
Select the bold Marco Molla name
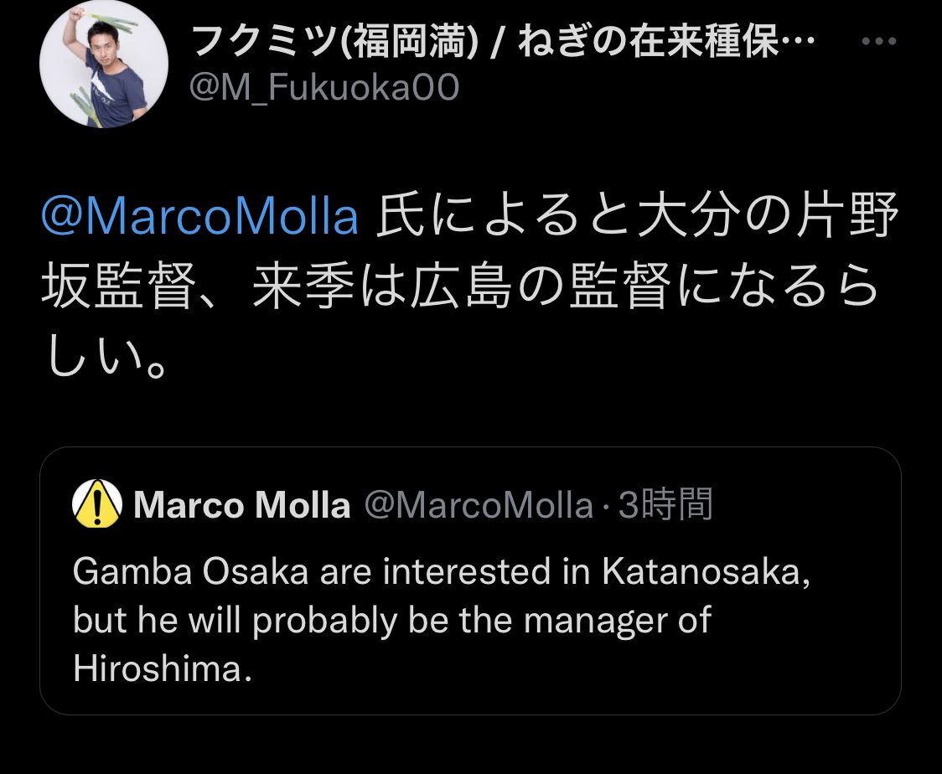coord(242,505)
